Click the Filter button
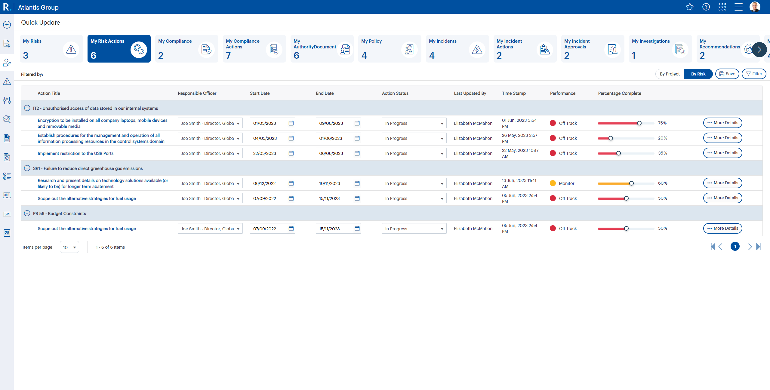The height and width of the screenshot is (390, 770). tap(754, 74)
